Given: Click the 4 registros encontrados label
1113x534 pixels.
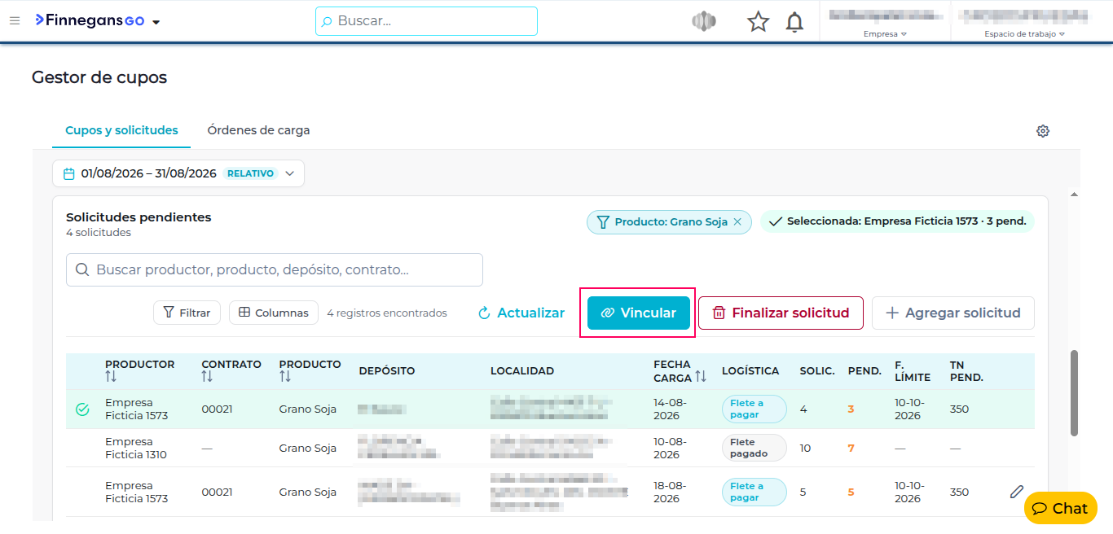Looking at the screenshot, I should pos(387,313).
